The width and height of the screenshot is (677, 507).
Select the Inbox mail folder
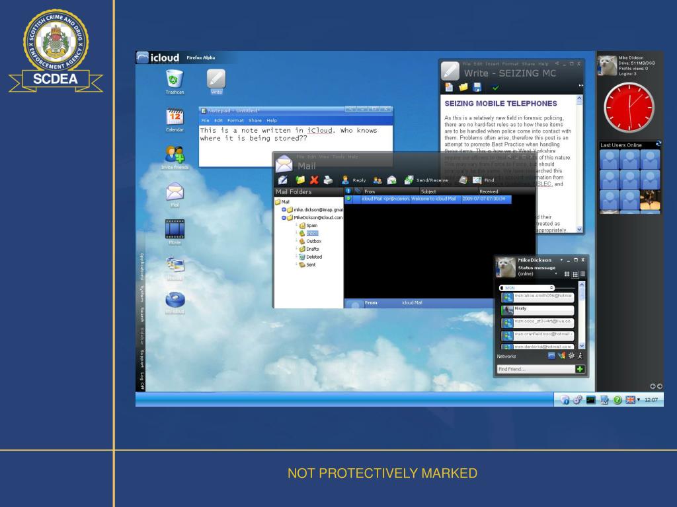(309, 233)
